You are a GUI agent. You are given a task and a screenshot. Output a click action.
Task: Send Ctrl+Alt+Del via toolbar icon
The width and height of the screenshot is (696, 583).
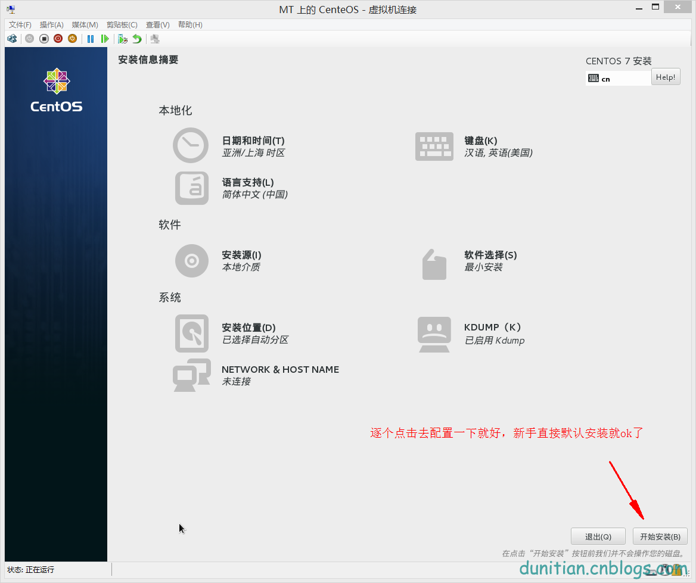coord(12,39)
